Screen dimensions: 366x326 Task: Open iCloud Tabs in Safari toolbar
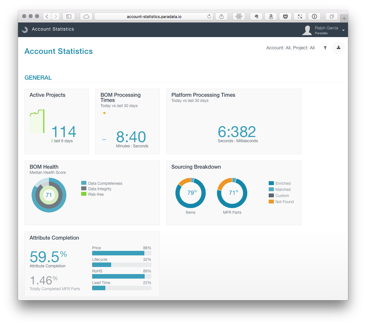click(86, 16)
